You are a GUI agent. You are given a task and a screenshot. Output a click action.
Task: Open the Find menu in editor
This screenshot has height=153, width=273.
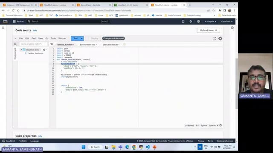pos(34,38)
